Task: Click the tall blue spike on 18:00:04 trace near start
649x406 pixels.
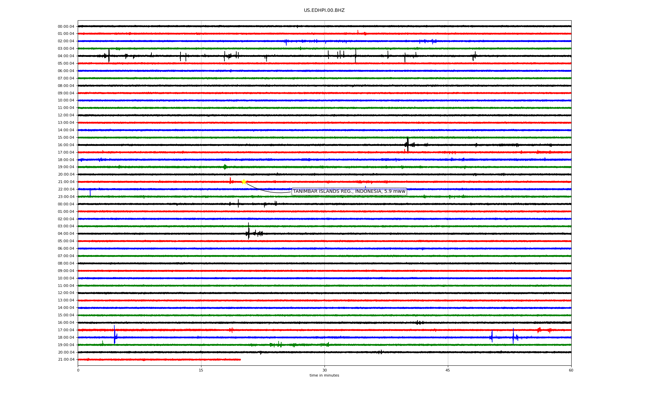Action: [x=115, y=335]
